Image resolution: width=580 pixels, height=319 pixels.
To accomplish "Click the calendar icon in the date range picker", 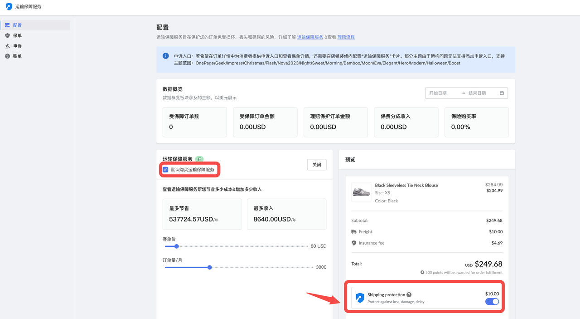I will [502, 93].
